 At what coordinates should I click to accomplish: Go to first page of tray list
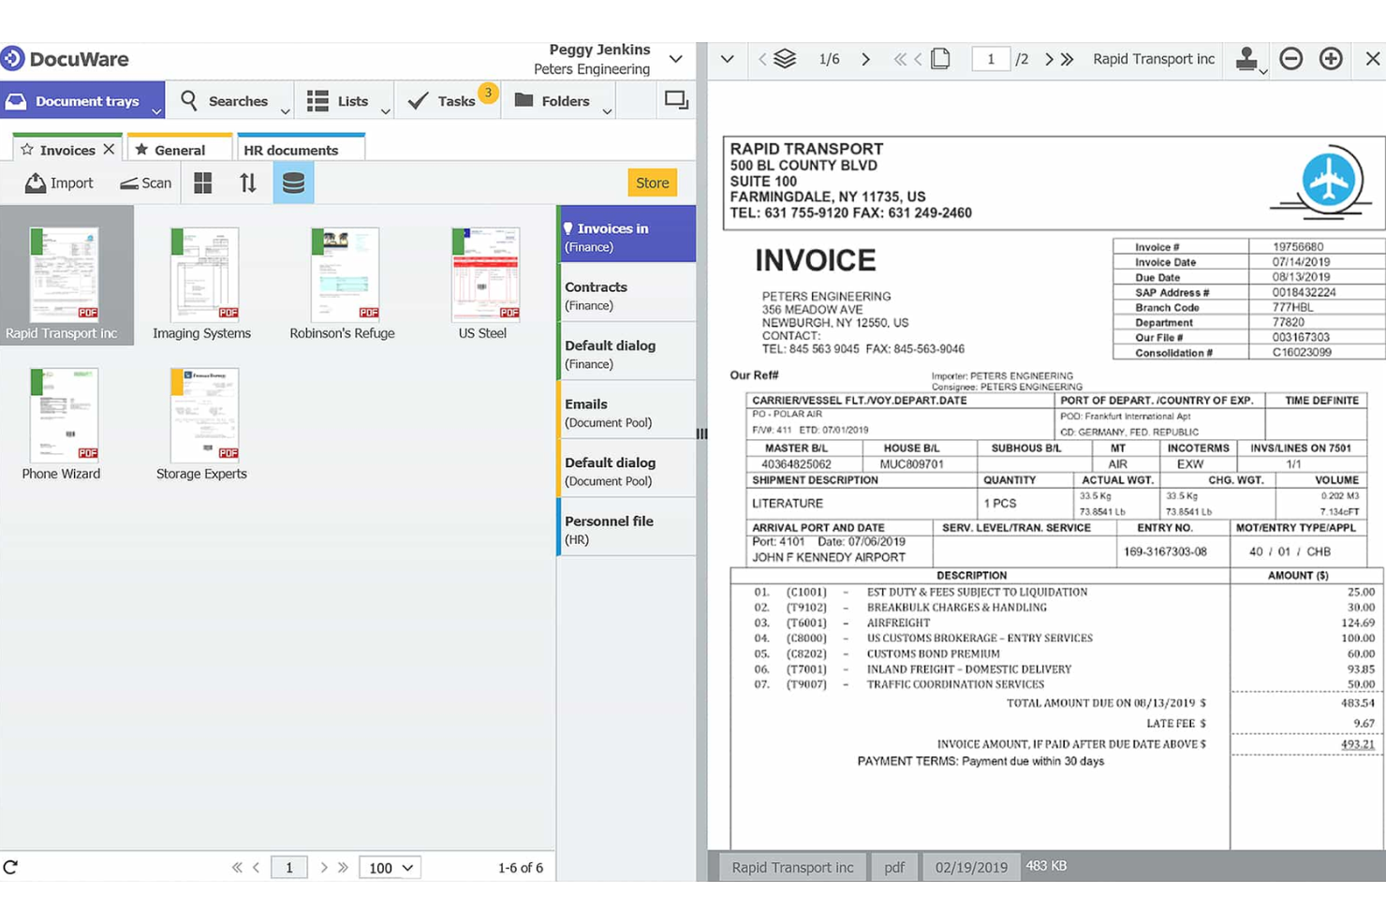coord(237,868)
